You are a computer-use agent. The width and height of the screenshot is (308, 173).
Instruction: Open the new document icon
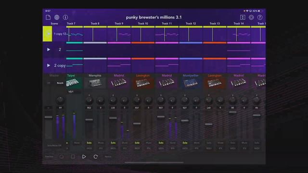(48, 17)
